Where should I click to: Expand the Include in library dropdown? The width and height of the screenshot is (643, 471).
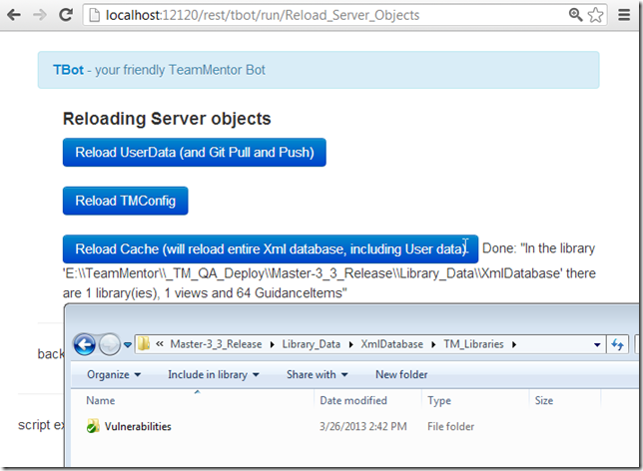(213, 374)
